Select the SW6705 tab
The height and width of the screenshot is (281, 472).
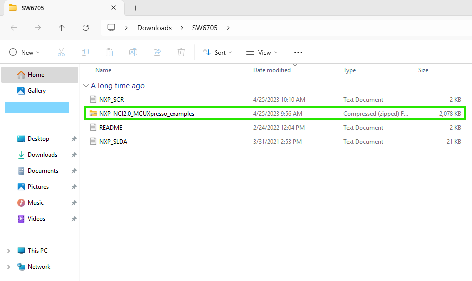[64, 8]
